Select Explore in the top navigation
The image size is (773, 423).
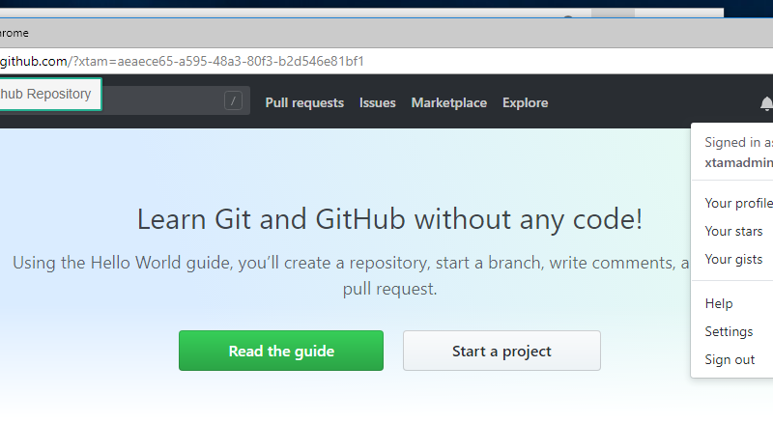525,103
